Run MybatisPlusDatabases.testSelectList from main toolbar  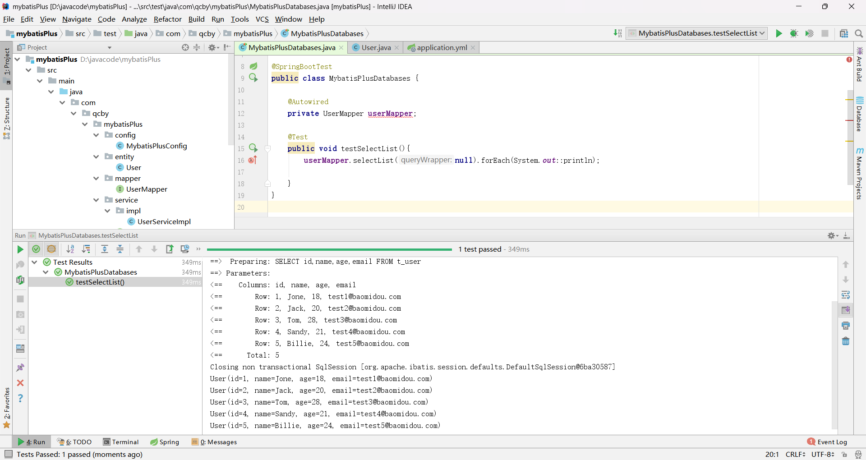pos(779,33)
